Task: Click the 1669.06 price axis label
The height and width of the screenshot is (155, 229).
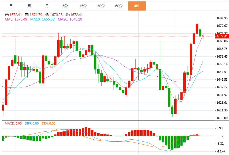Action: 222,41
